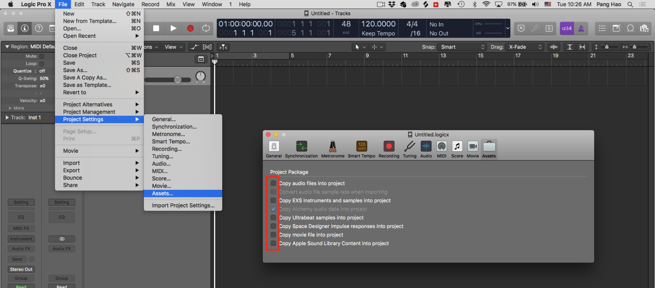Open Movie pane in project settings toolbar
Screen dimensions: 655x288
coord(473,149)
